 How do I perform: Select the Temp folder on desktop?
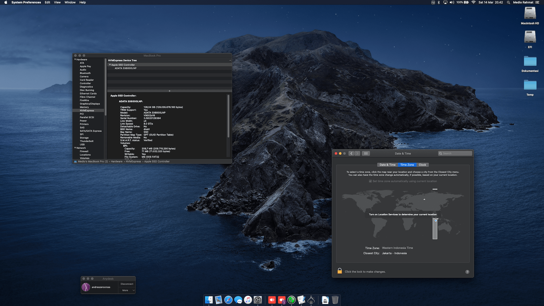[x=530, y=85]
